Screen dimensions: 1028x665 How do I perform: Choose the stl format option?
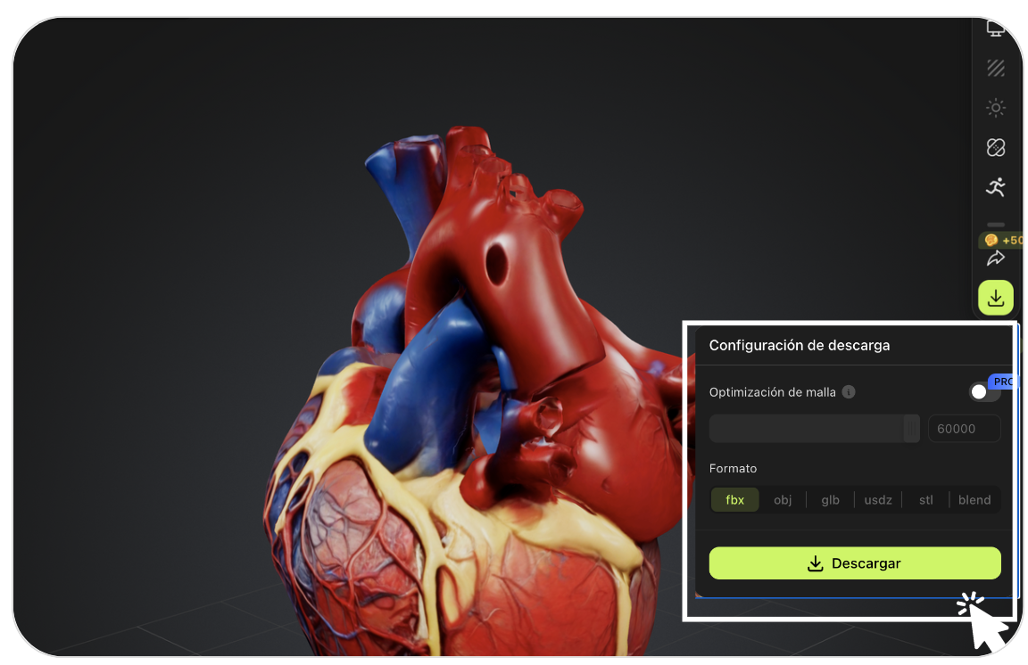point(925,500)
